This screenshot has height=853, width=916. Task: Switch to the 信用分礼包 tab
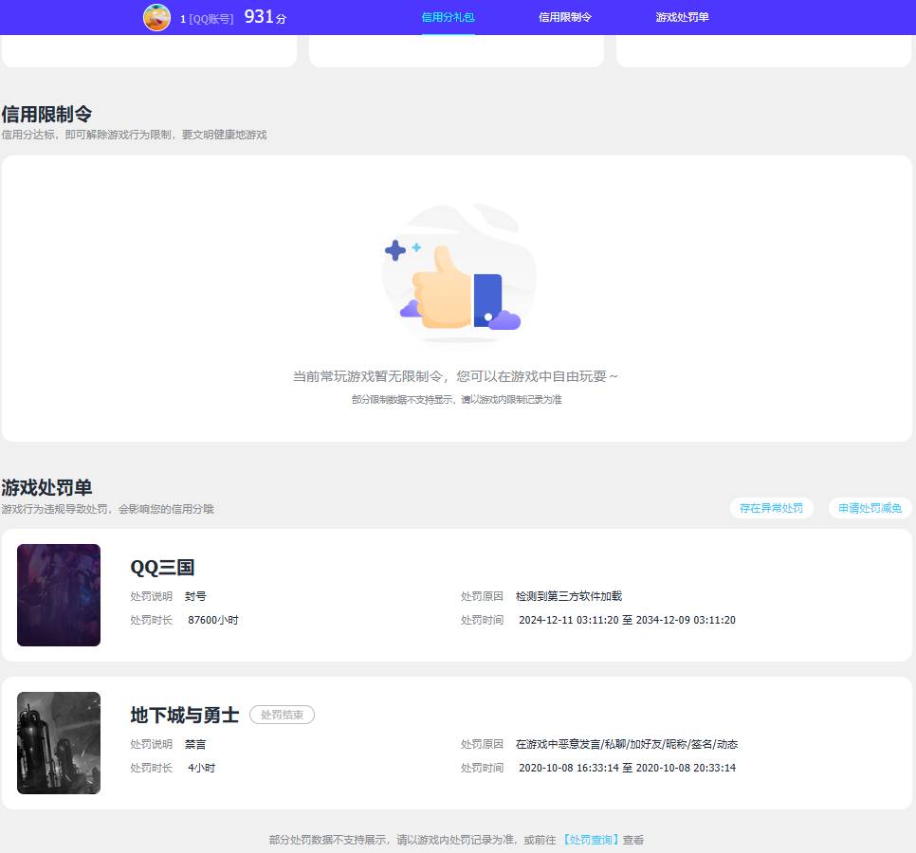[x=448, y=17]
